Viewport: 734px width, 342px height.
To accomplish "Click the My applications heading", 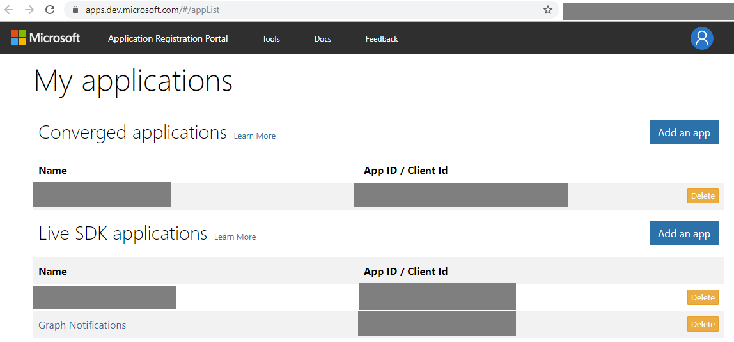I will point(134,81).
